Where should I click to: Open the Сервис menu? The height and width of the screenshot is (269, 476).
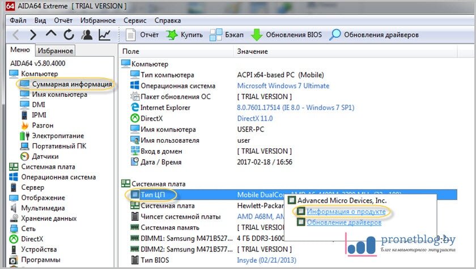pyautogui.click(x=135, y=20)
